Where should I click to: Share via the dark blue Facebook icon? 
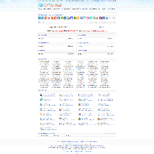point(104,18)
